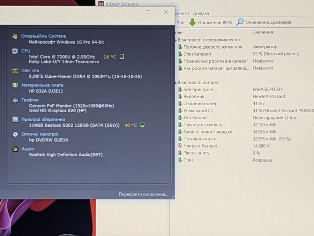314x236 pixels.
Task: Click the Windows logo icon beside Операційна Система
Action: point(15,37)
